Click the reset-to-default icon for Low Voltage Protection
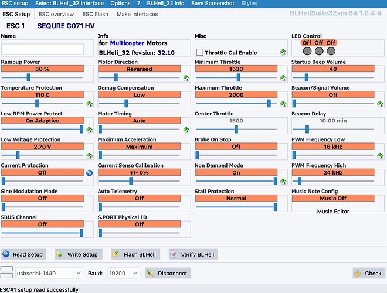 coord(90,156)
